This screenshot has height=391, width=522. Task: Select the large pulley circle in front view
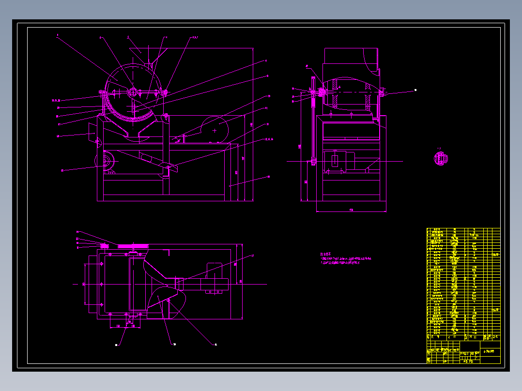coord(215,130)
